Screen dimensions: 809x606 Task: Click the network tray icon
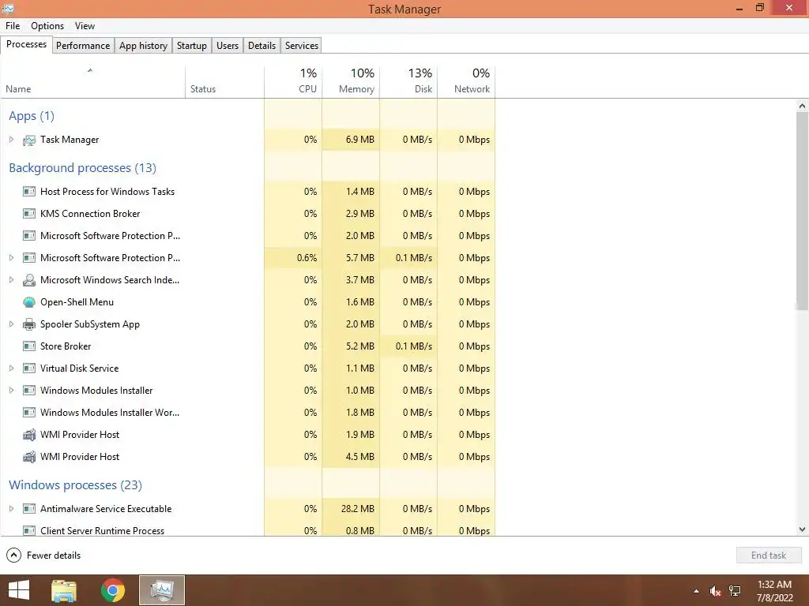tap(735, 591)
